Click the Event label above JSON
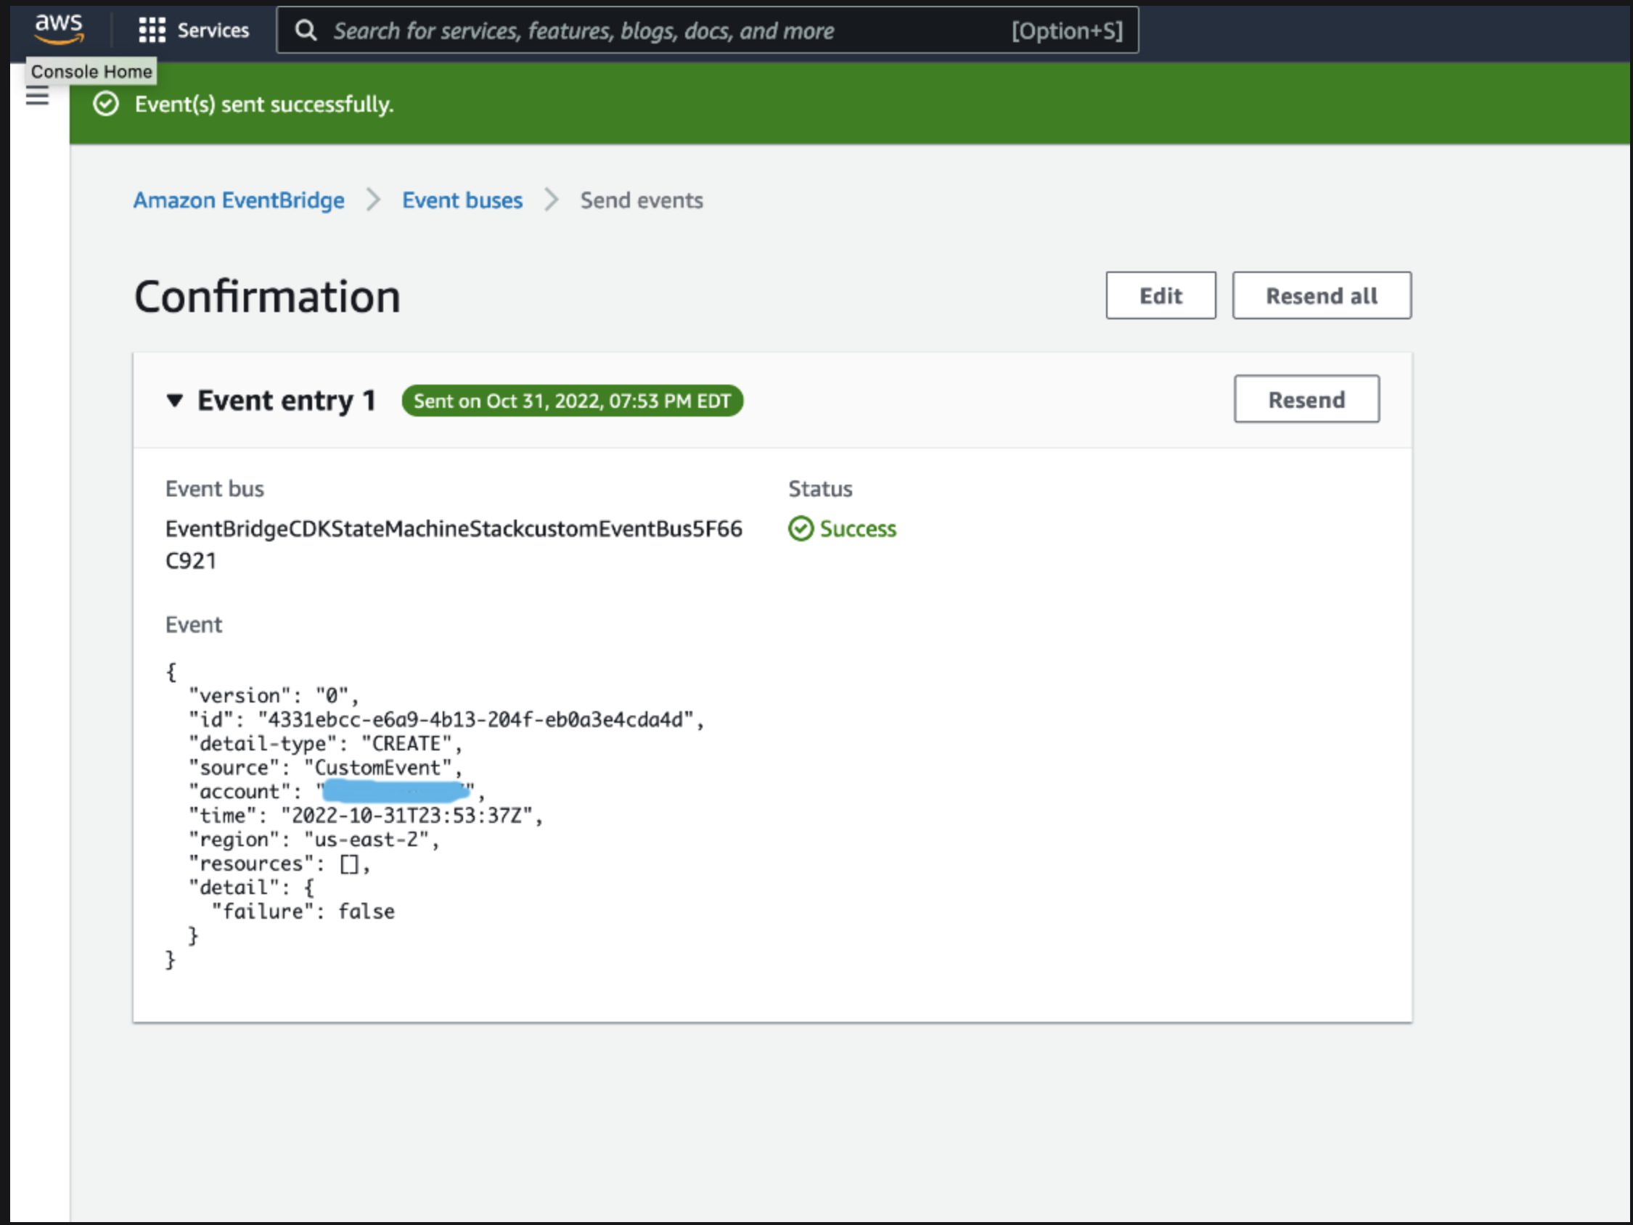The height and width of the screenshot is (1225, 1633). [194, 625]
